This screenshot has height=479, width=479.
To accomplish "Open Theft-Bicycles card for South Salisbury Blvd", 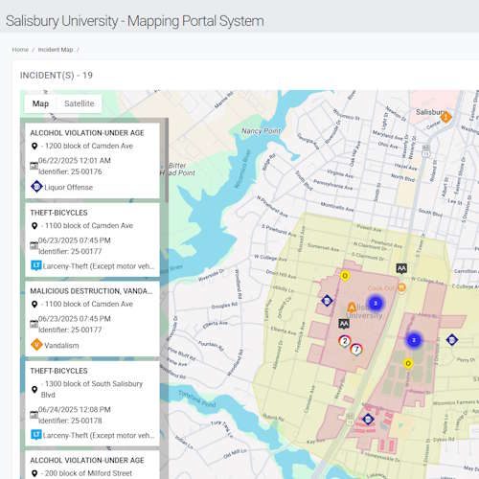I will [x=92, y=403].
